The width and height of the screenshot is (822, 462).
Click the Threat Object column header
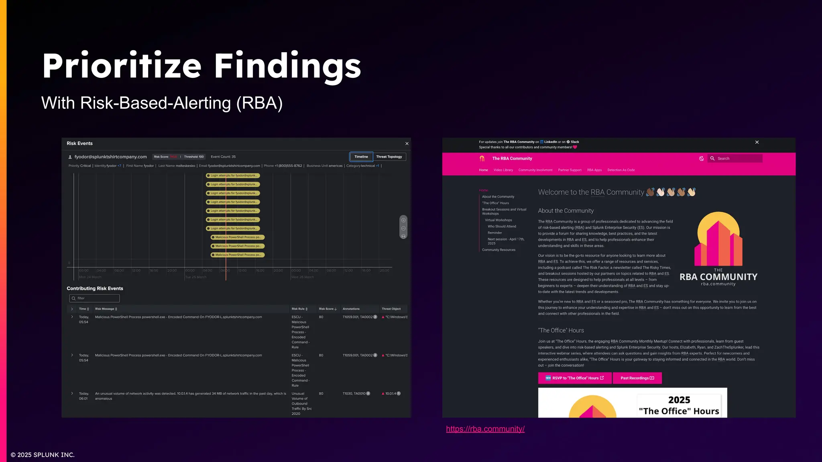point(391,309)
